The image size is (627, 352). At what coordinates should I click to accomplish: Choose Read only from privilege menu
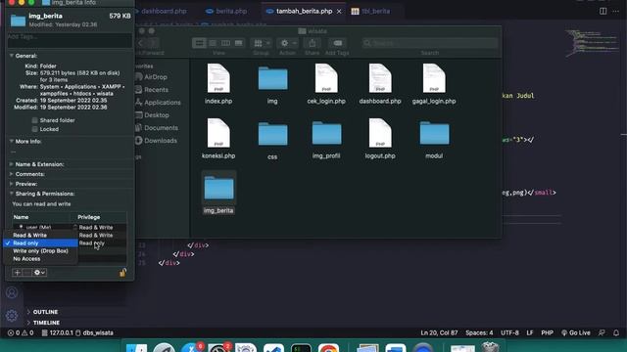[x=40, y=243]
